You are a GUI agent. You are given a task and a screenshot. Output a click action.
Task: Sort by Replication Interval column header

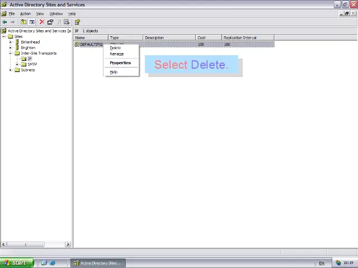tap(248, 37)
